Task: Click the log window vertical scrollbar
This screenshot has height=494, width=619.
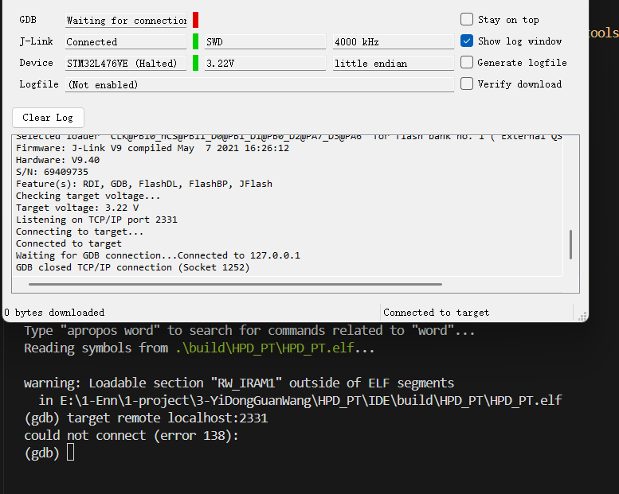Action: 570,244
